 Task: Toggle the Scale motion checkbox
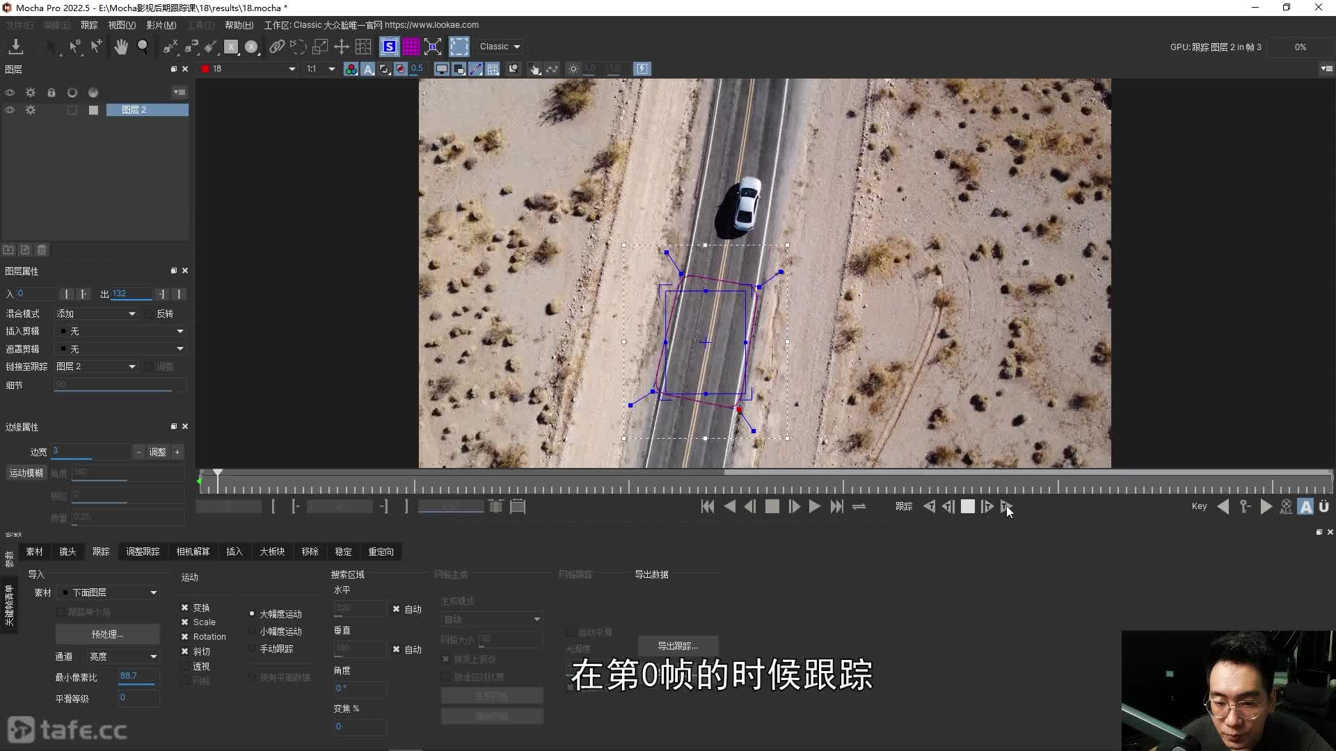(x=185, y=622)
